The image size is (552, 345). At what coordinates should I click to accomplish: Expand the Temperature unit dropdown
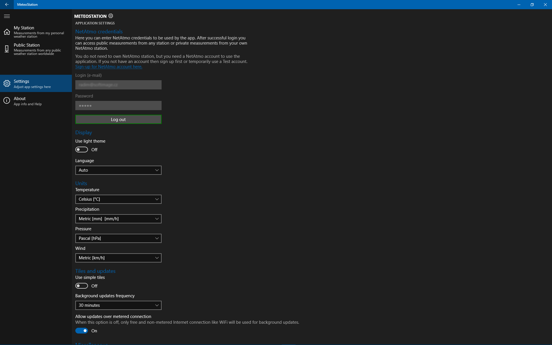[118, 199]
